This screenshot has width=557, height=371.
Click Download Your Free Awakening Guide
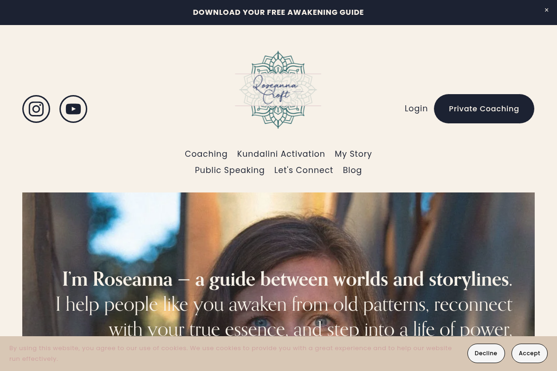point(278,13)
